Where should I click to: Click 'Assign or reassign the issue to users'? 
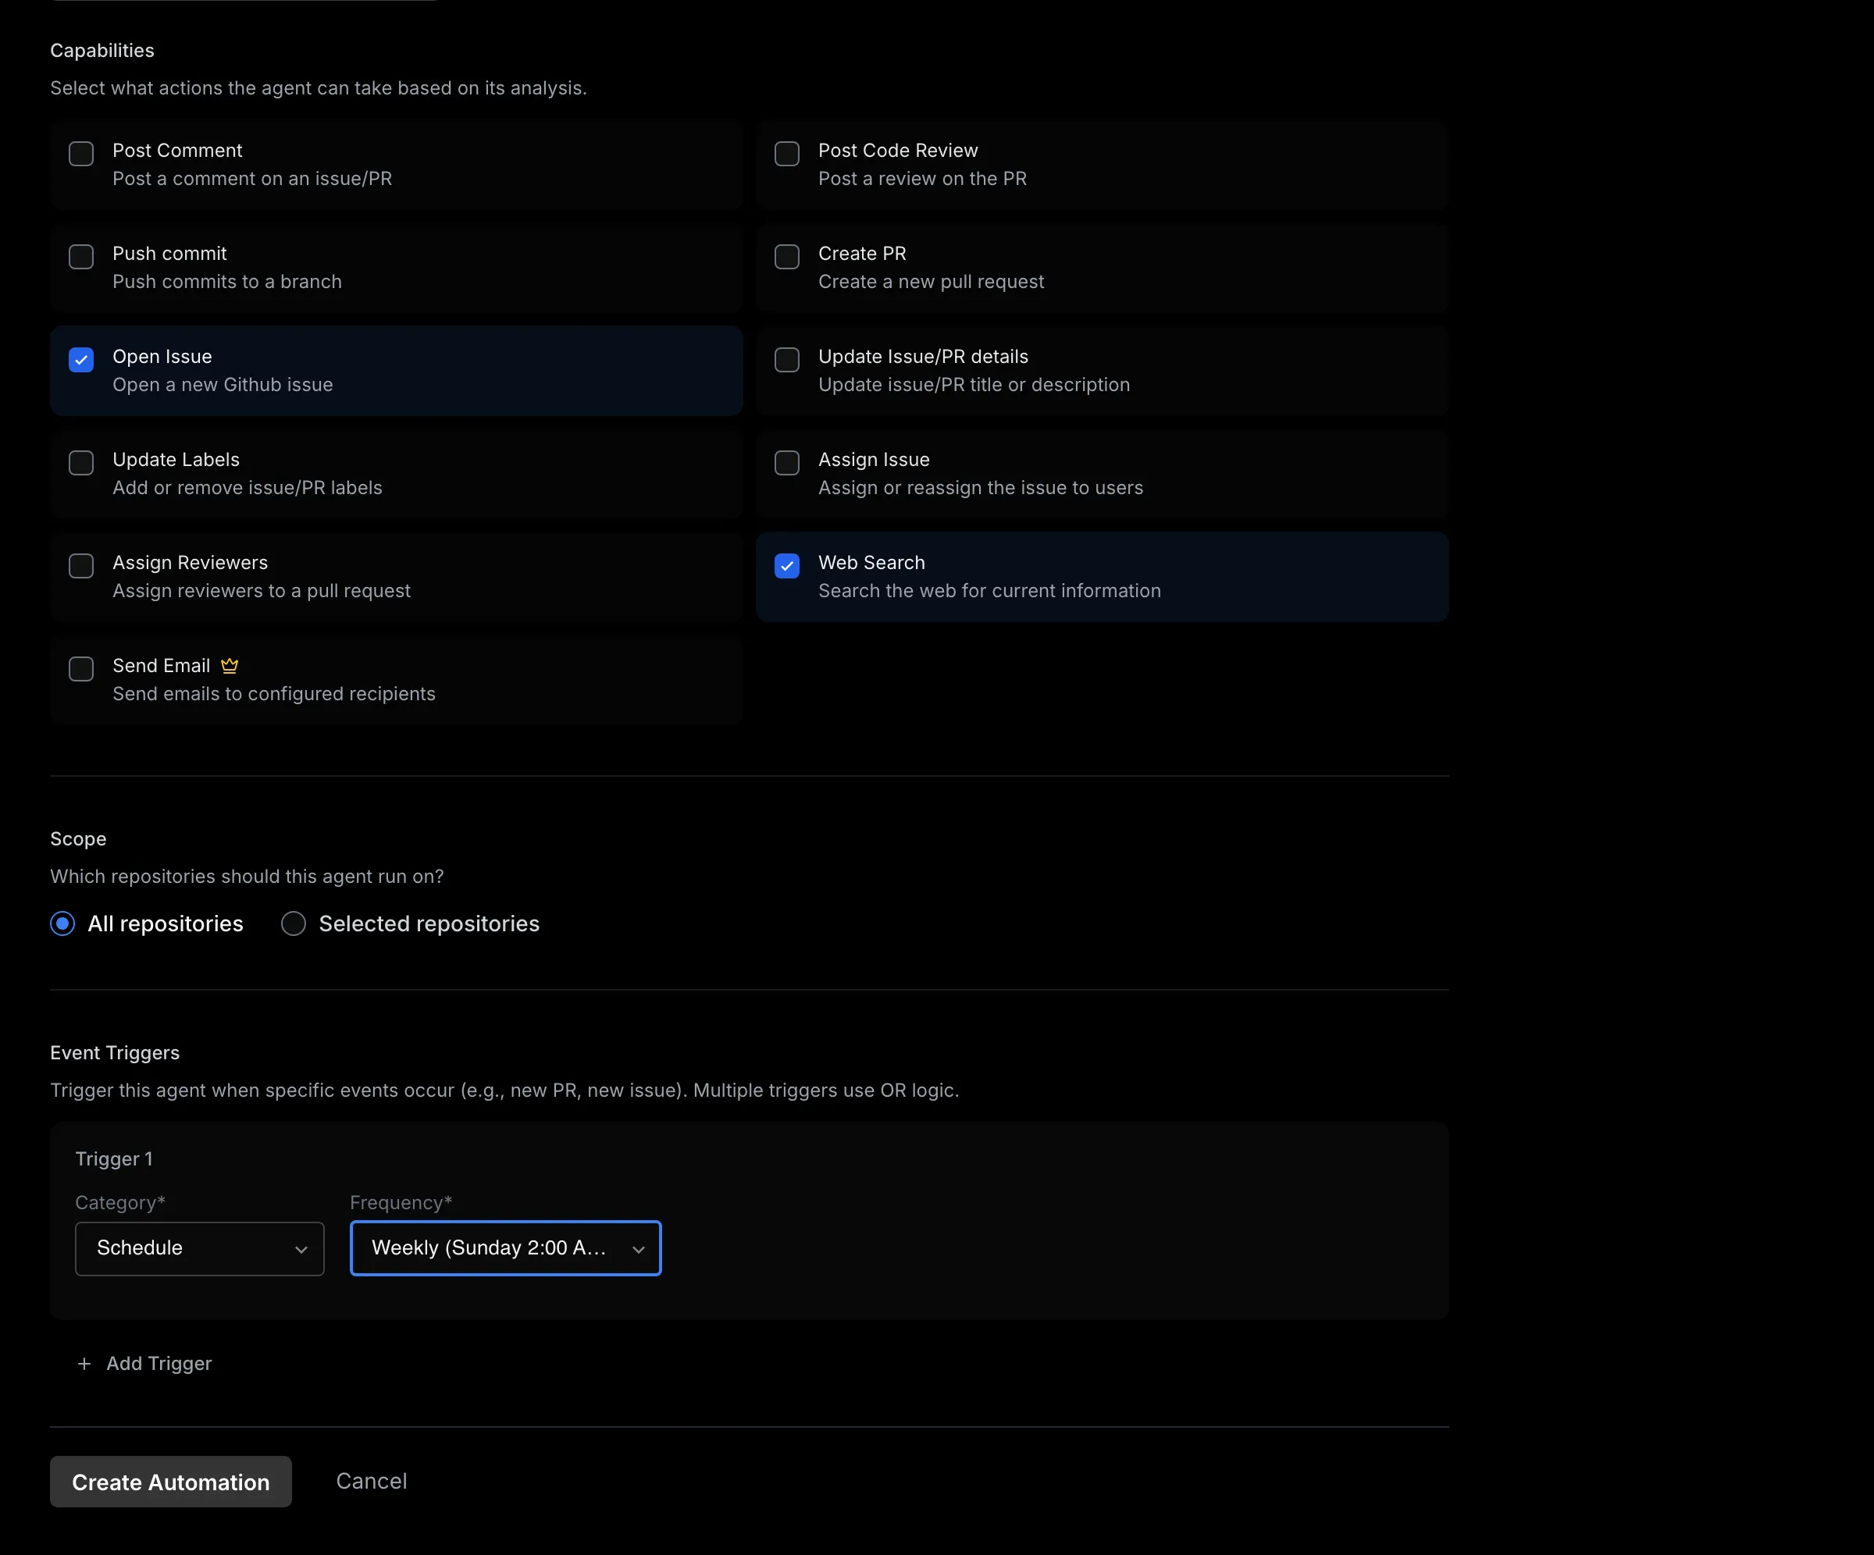click(981, 488)
